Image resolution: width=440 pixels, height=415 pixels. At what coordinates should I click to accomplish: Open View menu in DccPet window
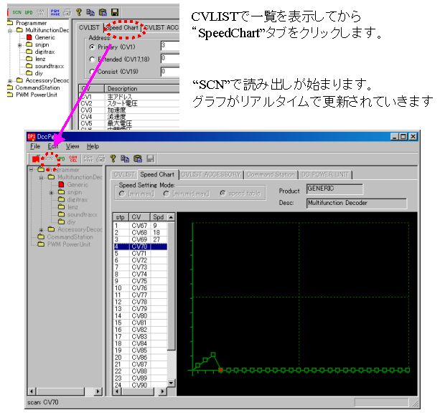pos(72,146)
